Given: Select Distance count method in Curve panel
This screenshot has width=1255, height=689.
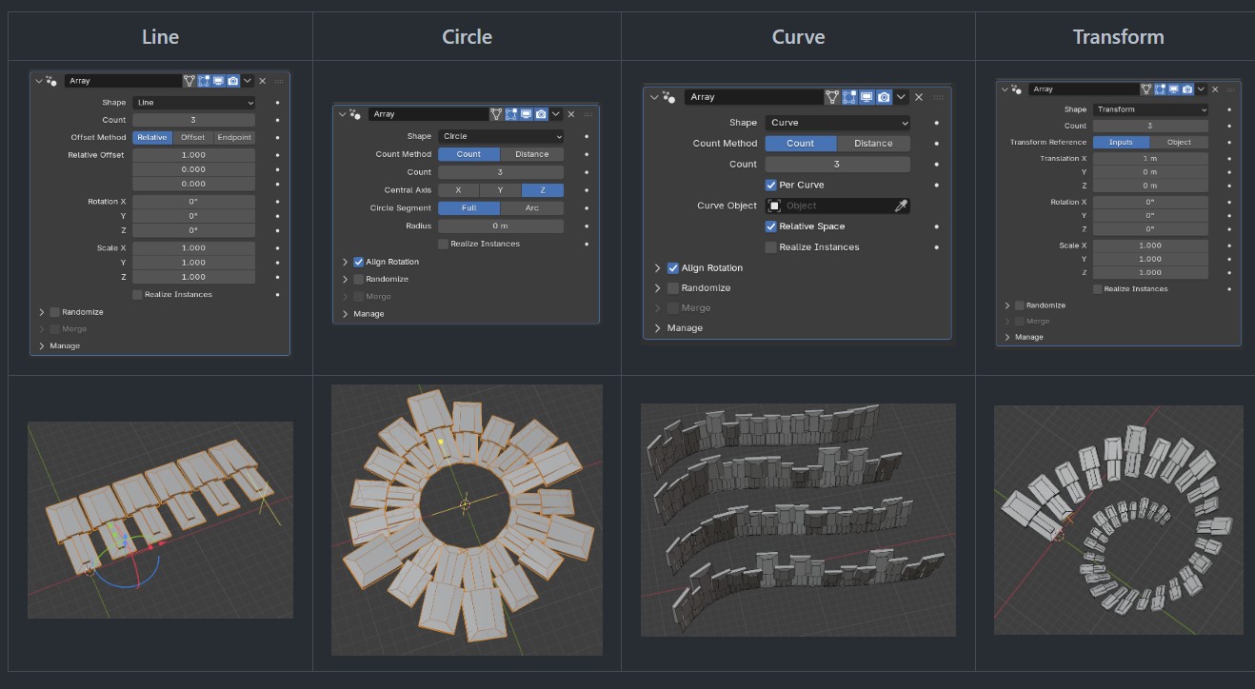Looking at the screenshot, I should 873,144.
